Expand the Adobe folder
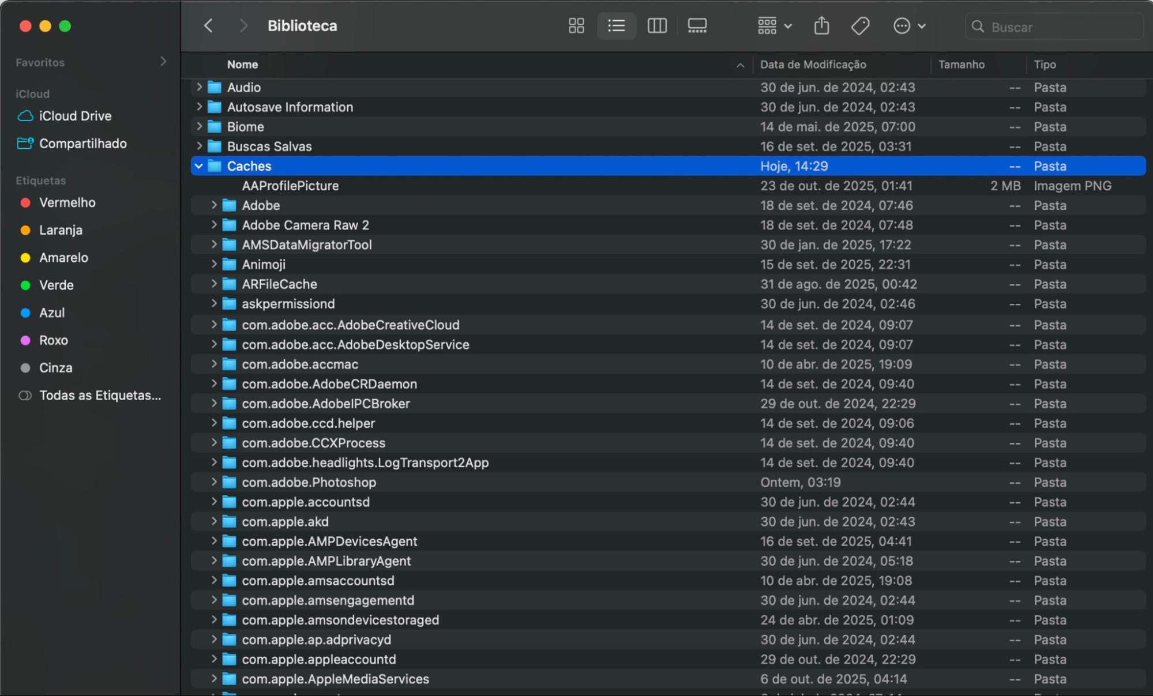Screen dimensions: 1153x696 [213, 205]
